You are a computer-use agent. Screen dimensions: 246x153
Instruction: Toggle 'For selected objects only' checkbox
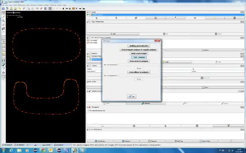(89, 111)
